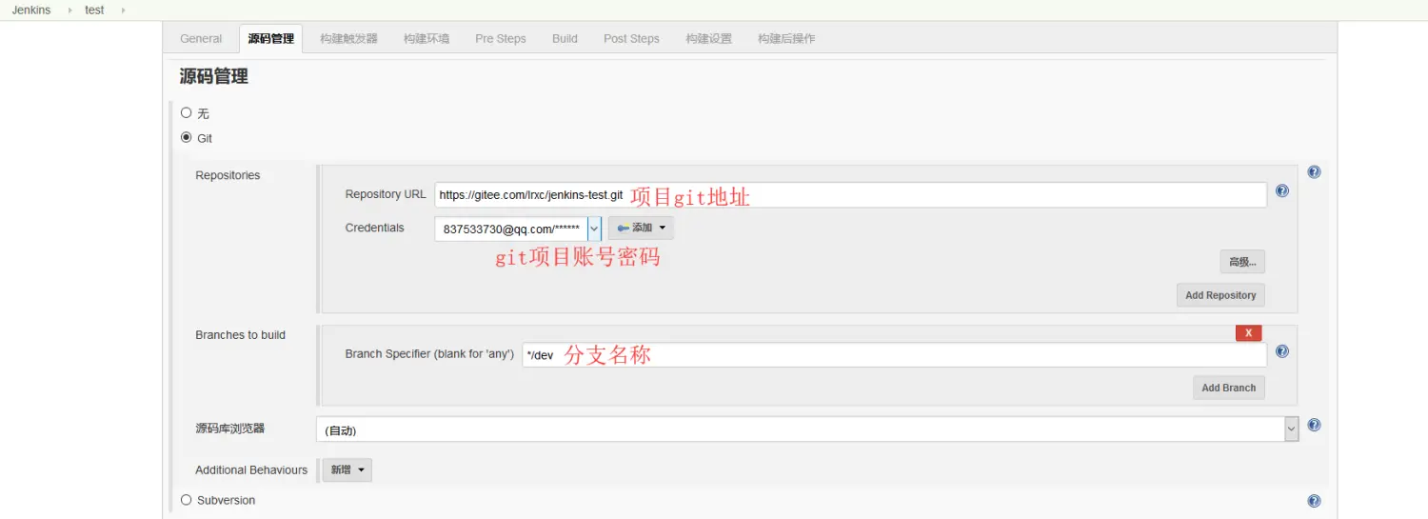Screen dimensions: 1428x519
Task: Switch to the Build tab
Action: coord(565,39)
